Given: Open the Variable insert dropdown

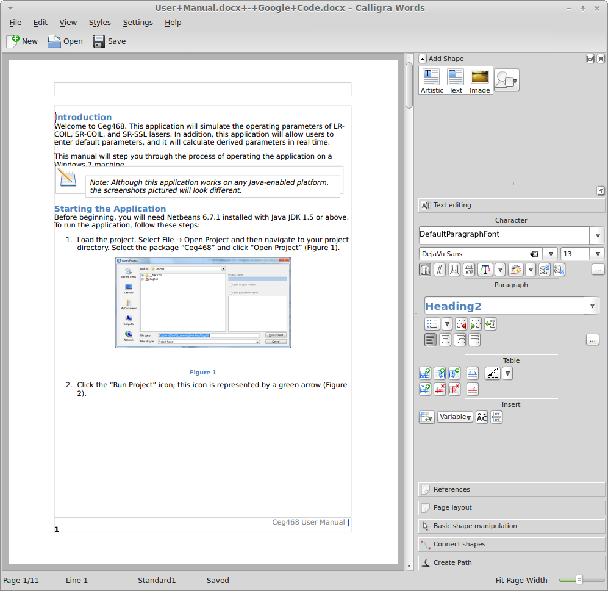Looking at the screenshot, I should tap(455, 417).
